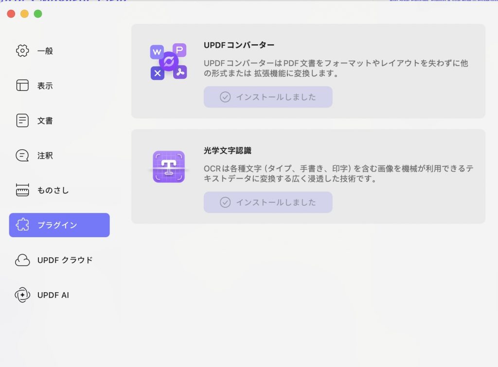498x367 pixels.
Task: Click the UPDF AI swirl icon
Action: tap(22, 295)
